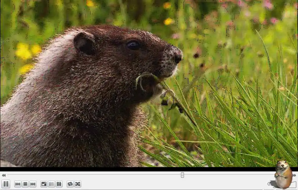Screen dimensions: 298x190
Task: Toggle shuffle random playback
Action: [78, 184]
